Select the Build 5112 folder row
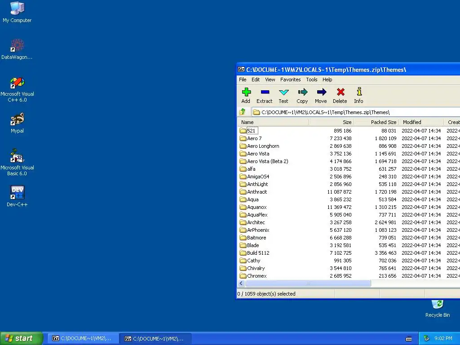460x345 pixels. tap(349, 253)
